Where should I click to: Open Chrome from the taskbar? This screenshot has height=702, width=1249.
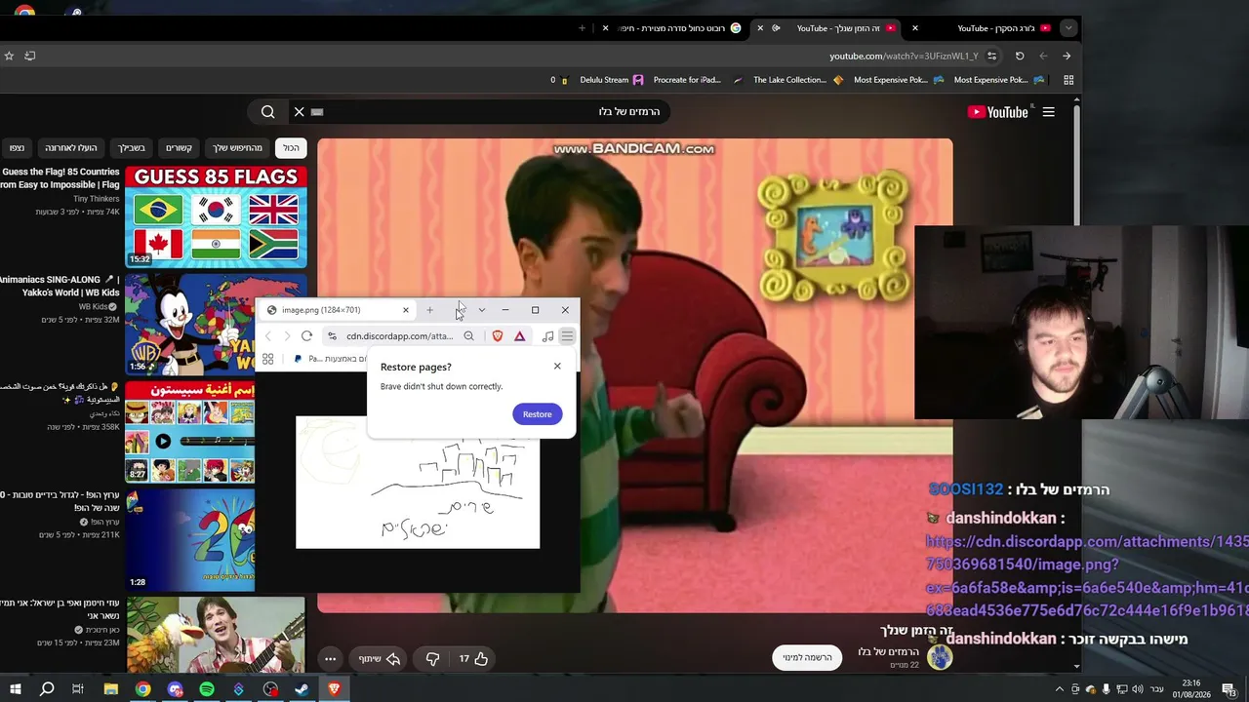coord(143,689)
